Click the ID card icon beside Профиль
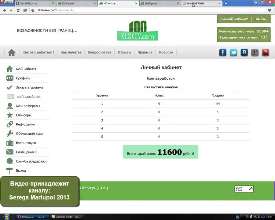The image size is (275, 220). click(10, 78)
